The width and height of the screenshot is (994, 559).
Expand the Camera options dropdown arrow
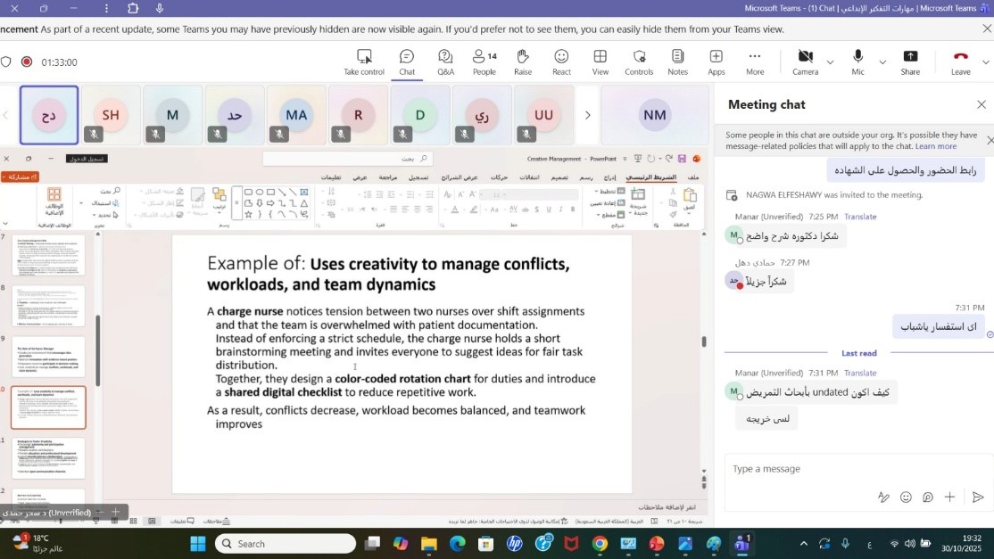(831, 62)
